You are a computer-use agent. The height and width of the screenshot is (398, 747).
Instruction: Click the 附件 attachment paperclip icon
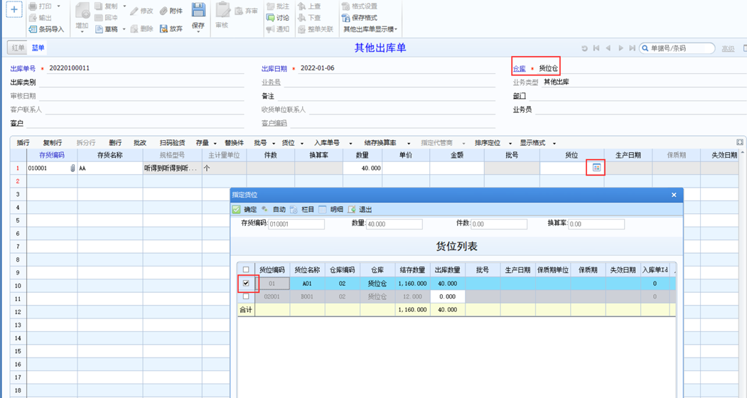(163, 11)
